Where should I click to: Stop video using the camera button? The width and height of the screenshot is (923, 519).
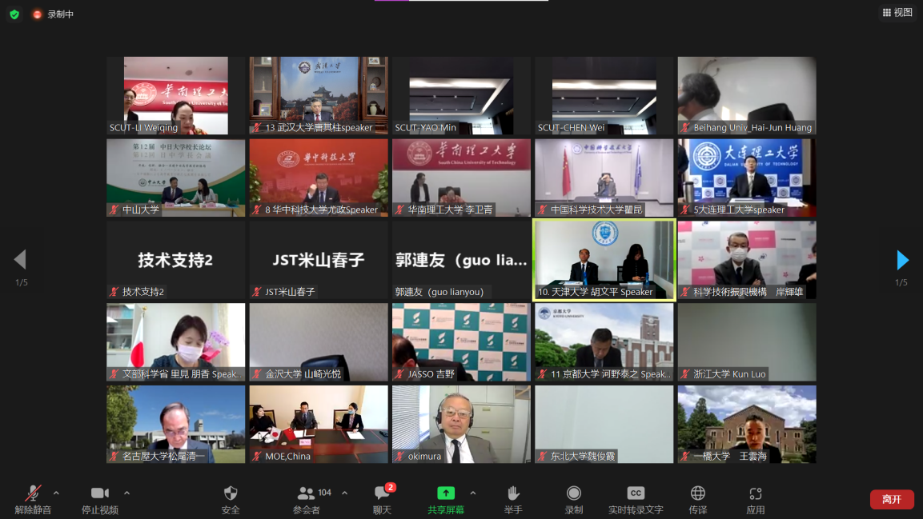pos(100,494)
